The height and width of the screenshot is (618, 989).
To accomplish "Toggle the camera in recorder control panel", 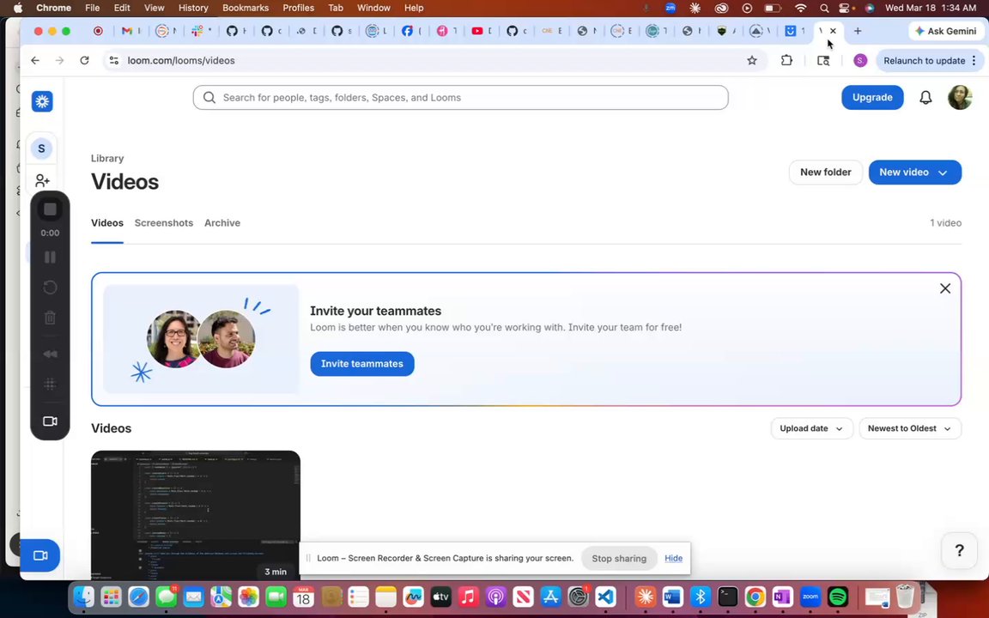I will click(50, 421).
